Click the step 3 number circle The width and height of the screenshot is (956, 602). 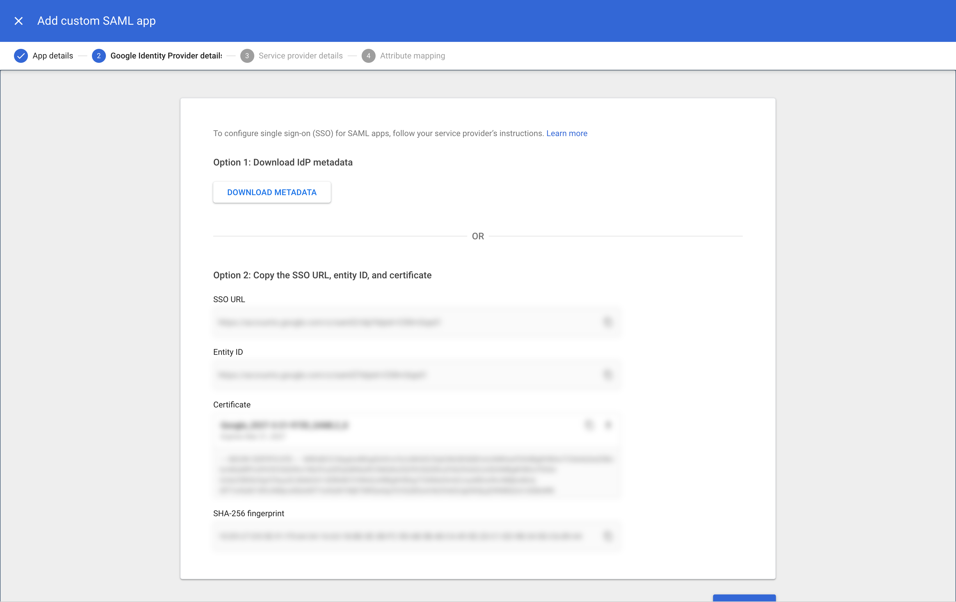(x=247, y=56)
